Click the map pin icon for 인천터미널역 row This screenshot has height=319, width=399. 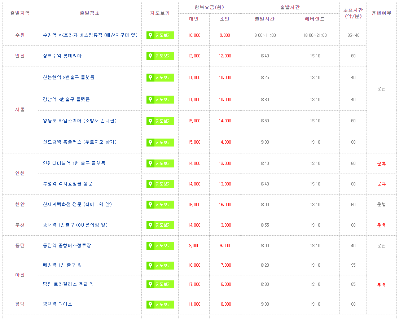[150, 163]
